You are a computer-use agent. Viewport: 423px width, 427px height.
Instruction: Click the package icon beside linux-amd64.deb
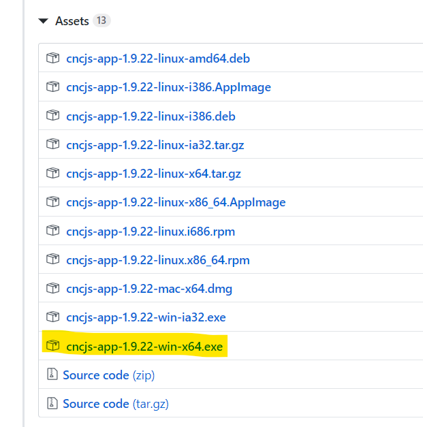pos(52,59)
